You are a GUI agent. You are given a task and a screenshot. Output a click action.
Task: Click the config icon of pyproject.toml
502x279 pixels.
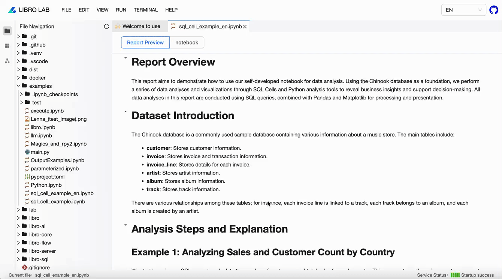click(x=27, y=177)
